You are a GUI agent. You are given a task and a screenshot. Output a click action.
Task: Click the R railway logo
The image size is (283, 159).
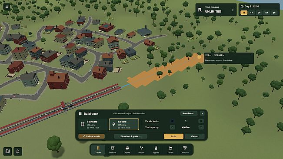pos(200,10)
